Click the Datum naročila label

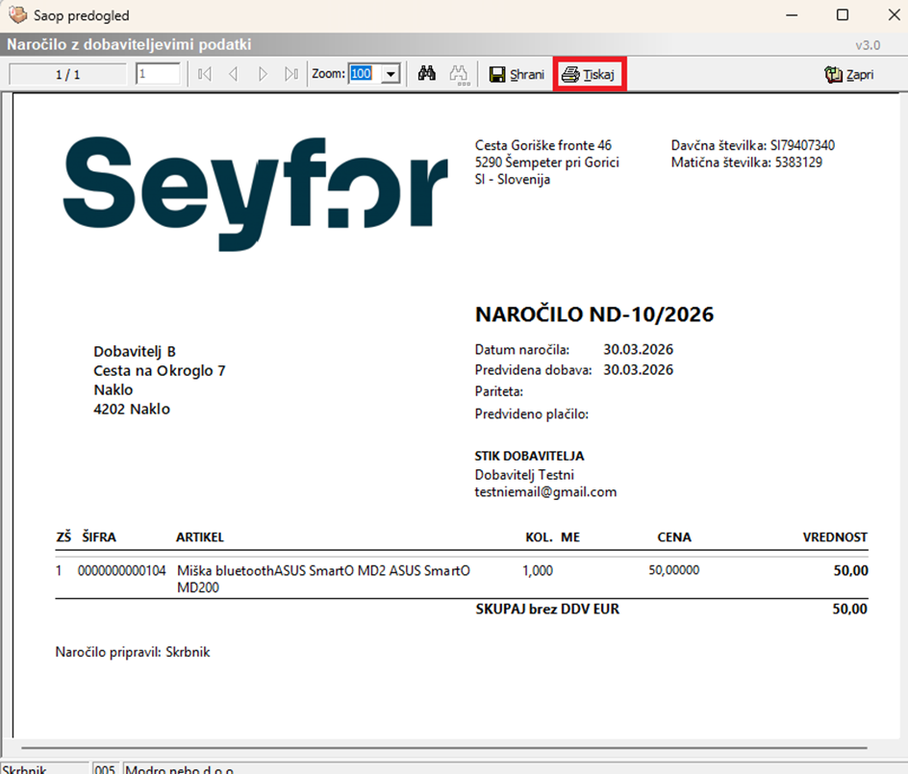pyautogui.click(x=521, y=350)
